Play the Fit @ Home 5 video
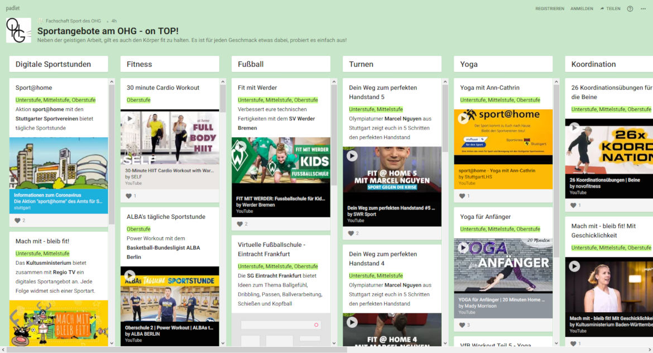Viewport: 653px width, 353px height. coord(352,156)
